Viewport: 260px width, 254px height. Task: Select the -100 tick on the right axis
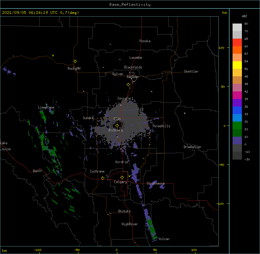220,204
